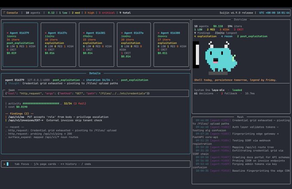Advance iteration using the right chevron
Viewport: 292px width, 189px height.
tap(113, 80)
